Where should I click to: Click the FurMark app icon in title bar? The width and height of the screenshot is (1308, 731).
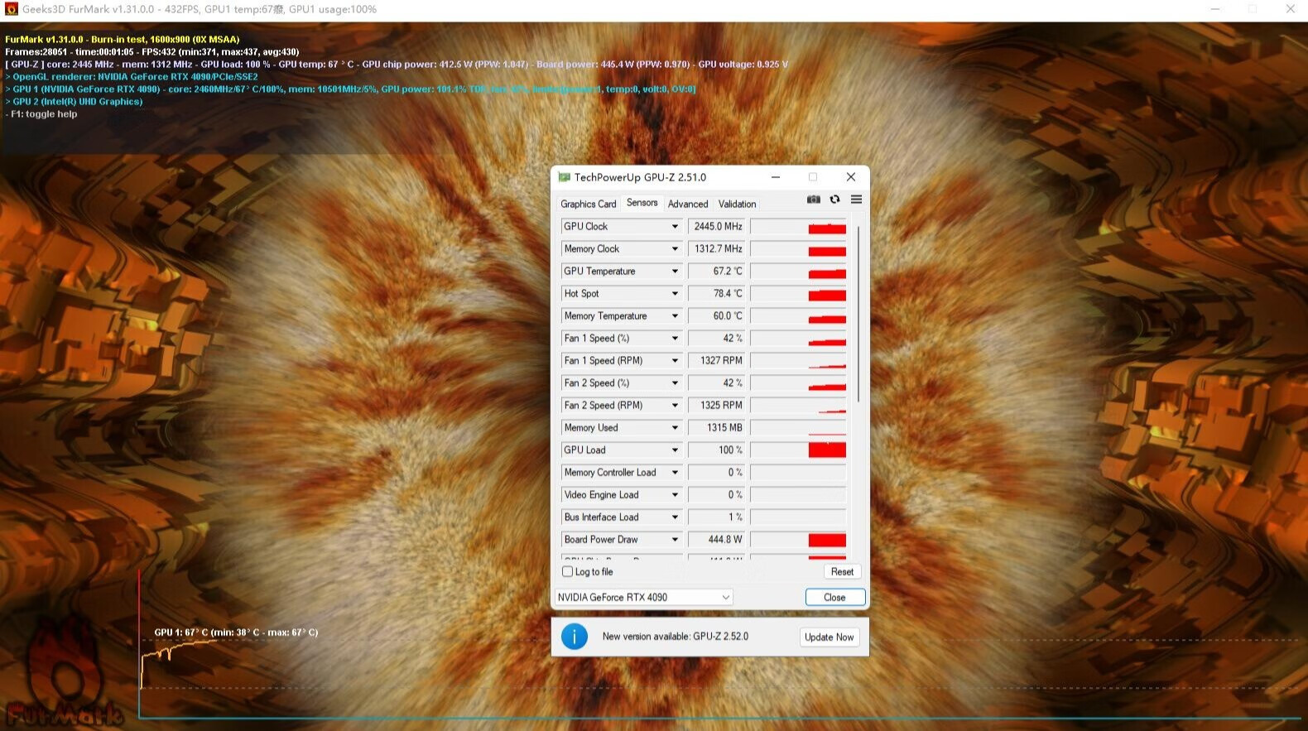(x=11, y=9)
